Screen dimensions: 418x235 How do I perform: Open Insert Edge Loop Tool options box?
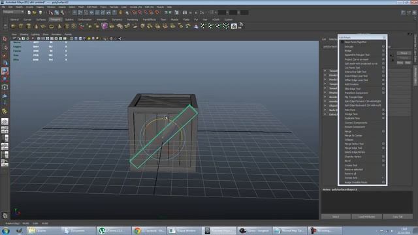click(x=383, y=76)
